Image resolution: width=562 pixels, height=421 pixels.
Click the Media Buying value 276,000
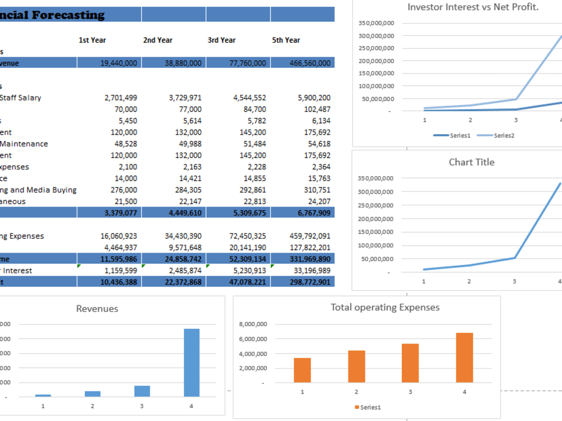click(124, 190)
